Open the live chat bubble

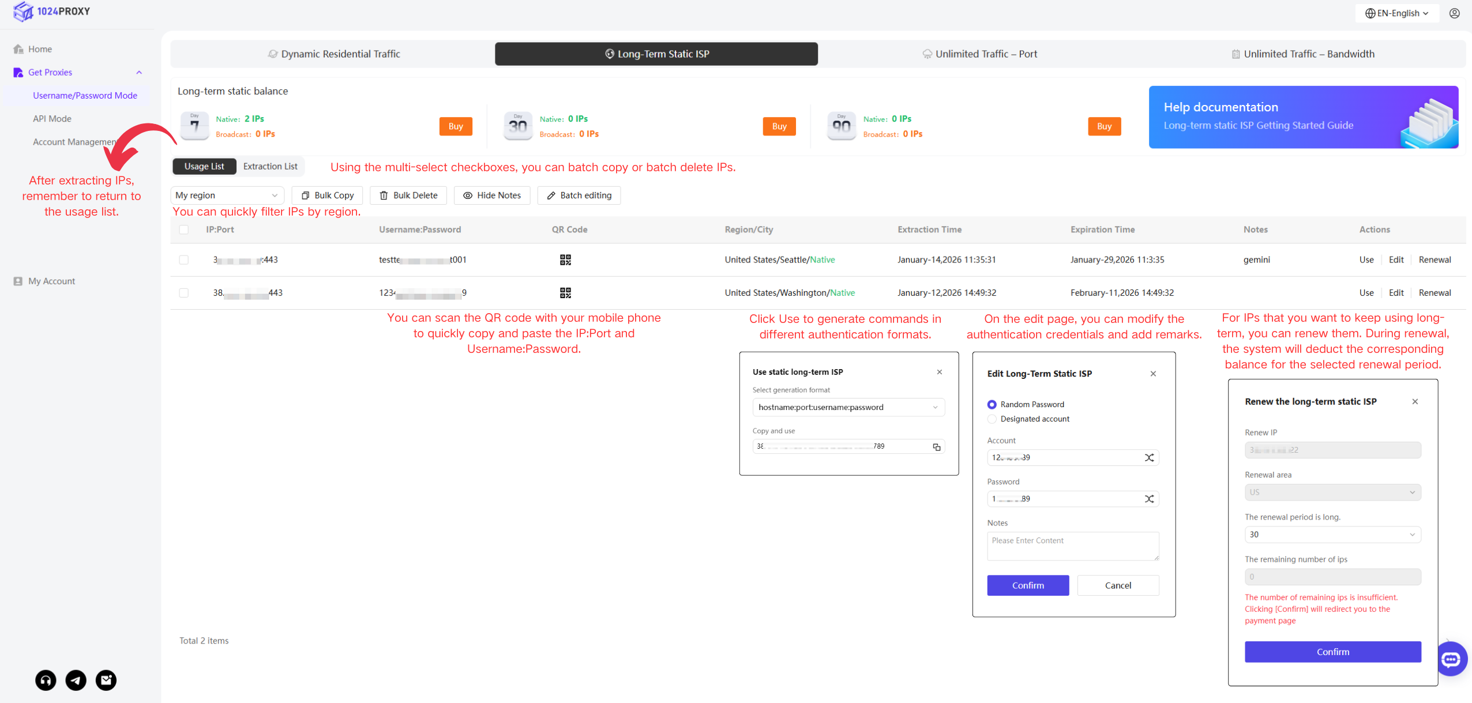click(x=1451, y=659)
